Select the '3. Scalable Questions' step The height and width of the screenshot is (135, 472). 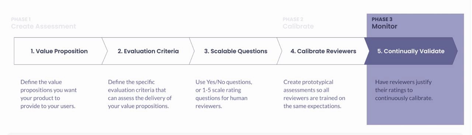[236, 51]
